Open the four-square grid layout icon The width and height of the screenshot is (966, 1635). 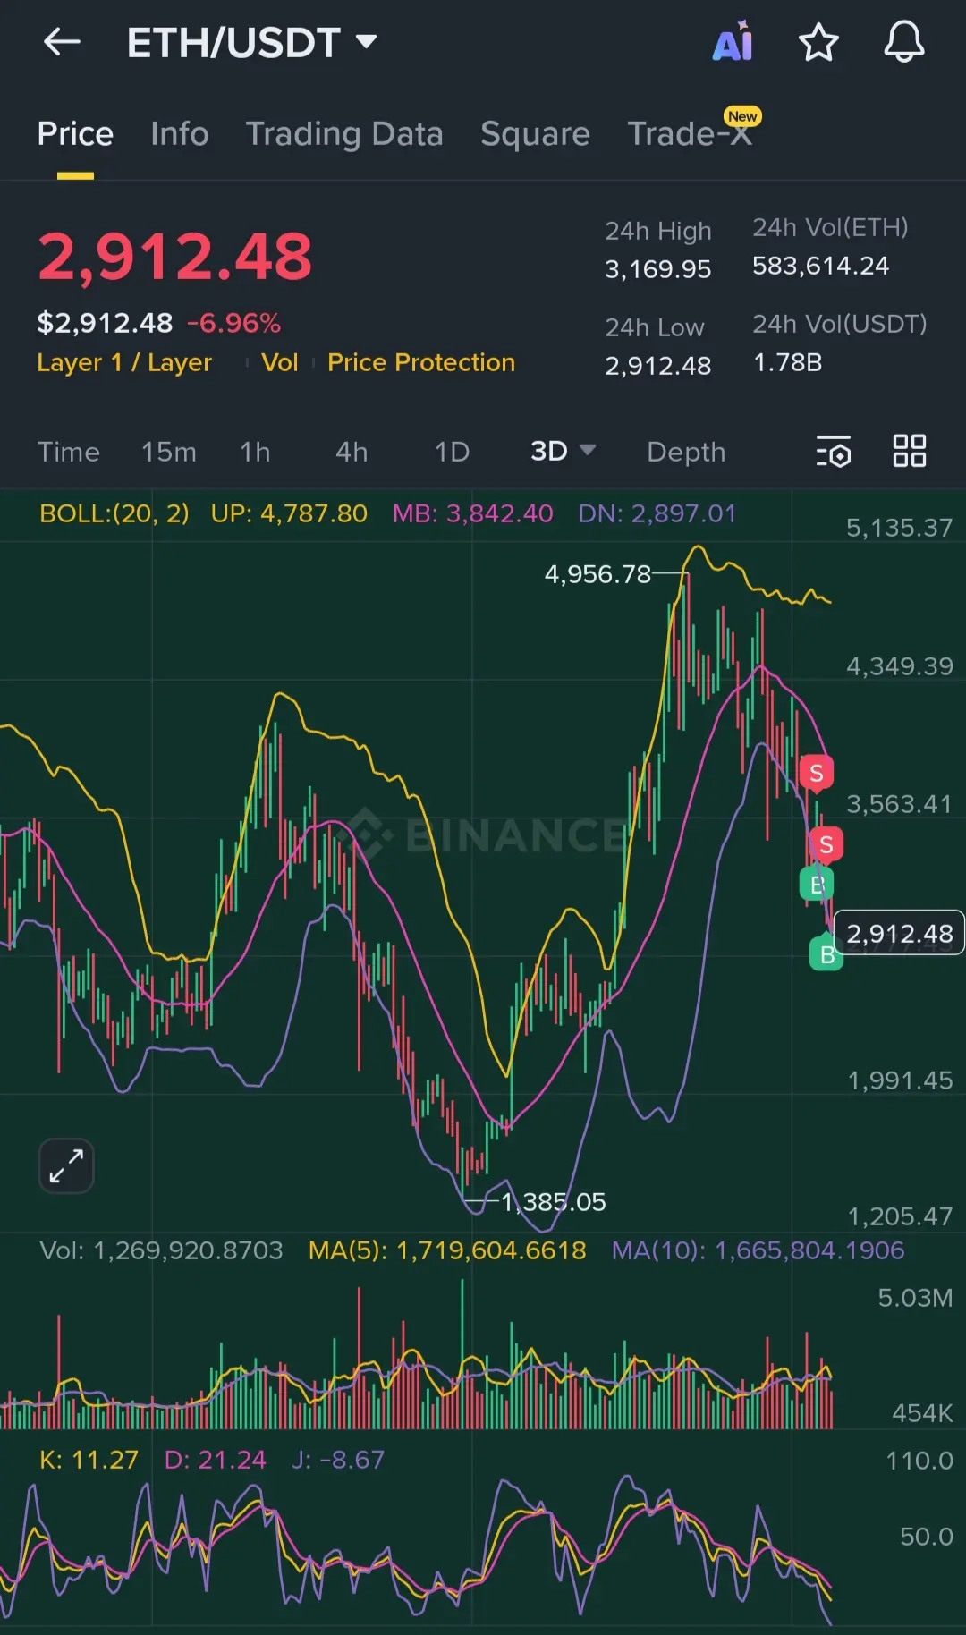[910, 451]
